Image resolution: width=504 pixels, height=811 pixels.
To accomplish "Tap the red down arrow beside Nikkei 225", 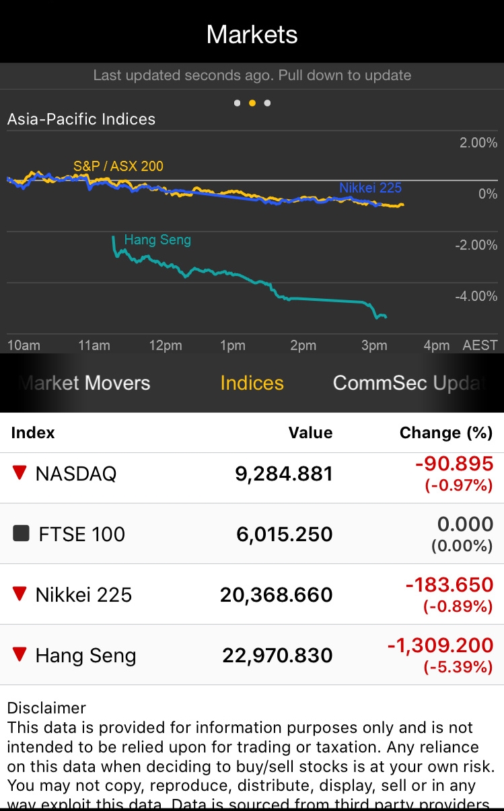I will [20, 594].
